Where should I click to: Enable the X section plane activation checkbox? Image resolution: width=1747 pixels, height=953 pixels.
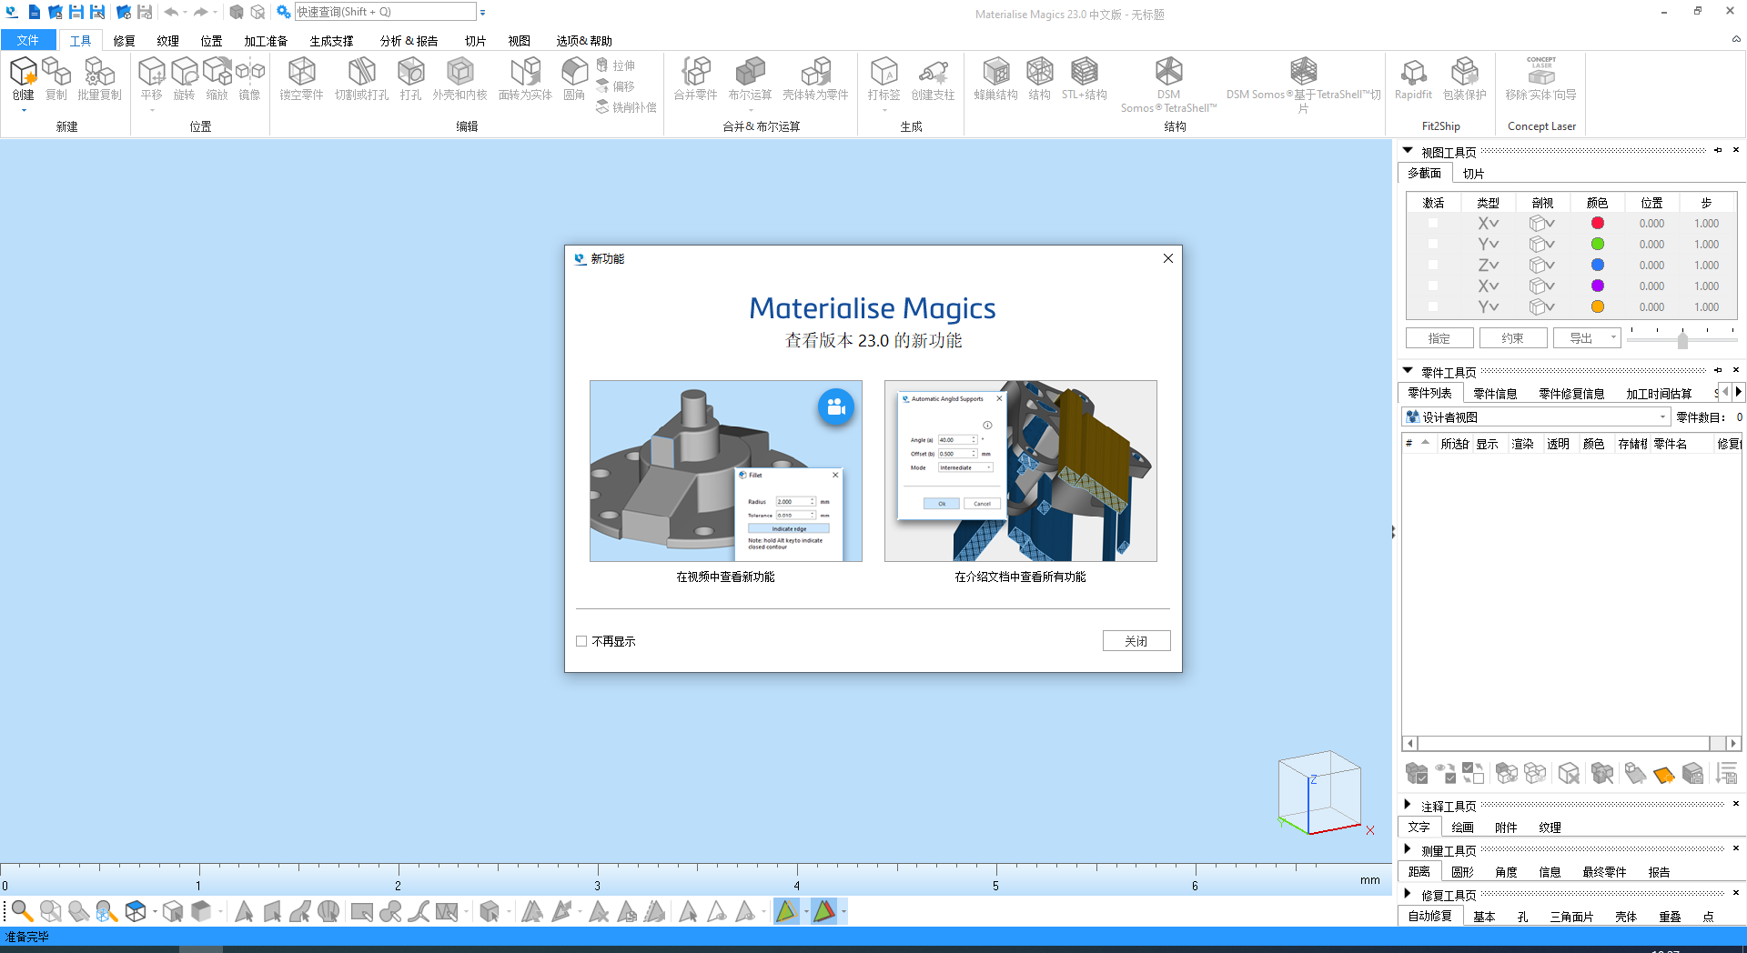(1434, 223)
